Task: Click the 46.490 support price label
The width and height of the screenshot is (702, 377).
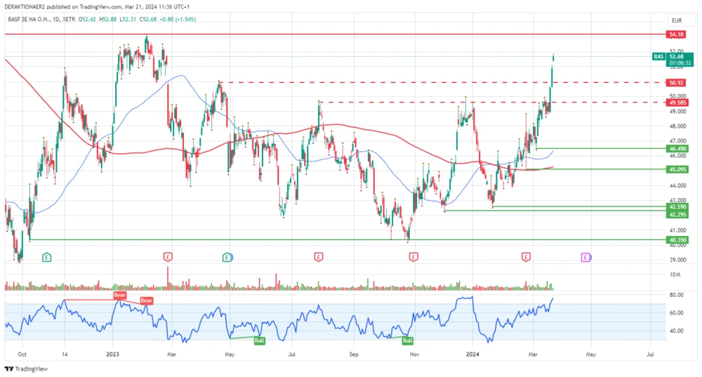Action: (x=678, y=149)
